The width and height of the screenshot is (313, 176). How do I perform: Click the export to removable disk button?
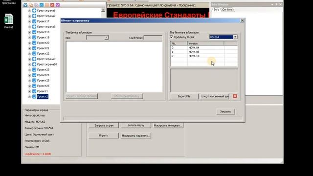point(215,96)
